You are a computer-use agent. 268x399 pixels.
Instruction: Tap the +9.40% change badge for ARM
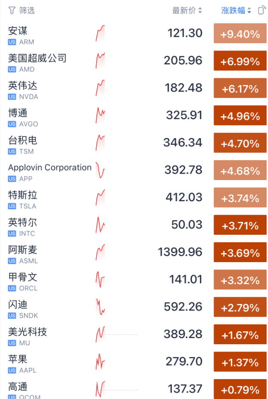240,34
